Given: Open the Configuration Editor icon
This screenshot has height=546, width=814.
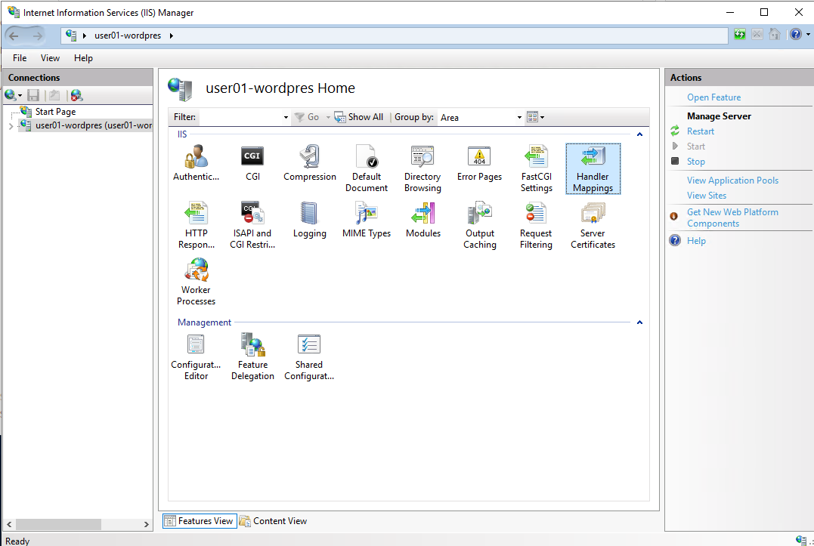Looking at the screenshot, I should (196, 356).
